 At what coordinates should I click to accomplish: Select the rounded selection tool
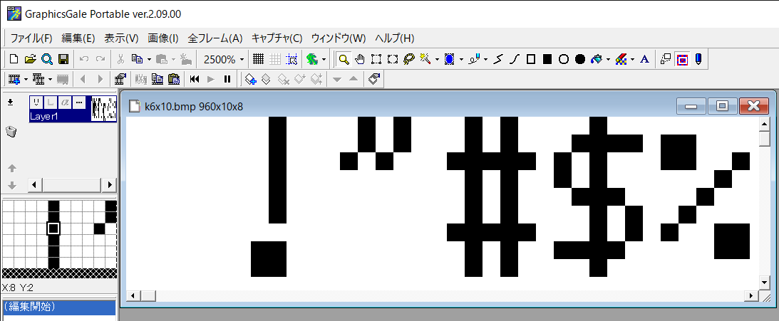pos(393,60)
